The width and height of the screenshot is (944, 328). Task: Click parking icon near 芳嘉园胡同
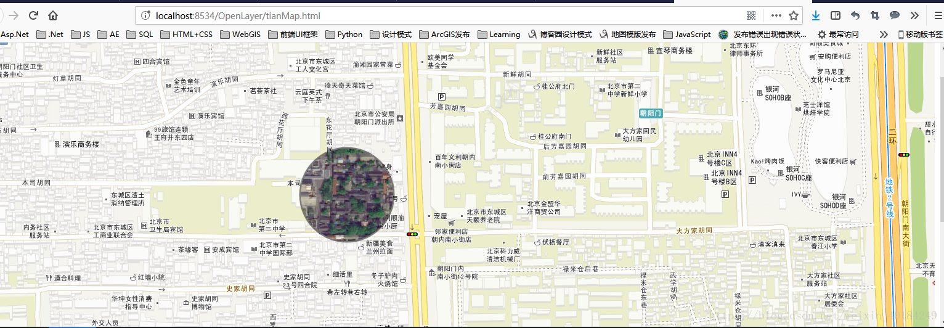441,97
